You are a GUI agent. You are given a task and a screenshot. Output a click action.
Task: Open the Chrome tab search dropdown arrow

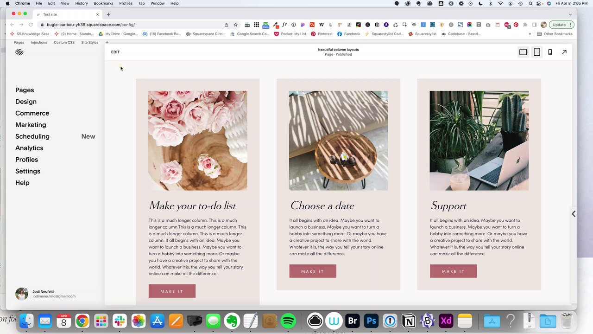pos(570,14)
